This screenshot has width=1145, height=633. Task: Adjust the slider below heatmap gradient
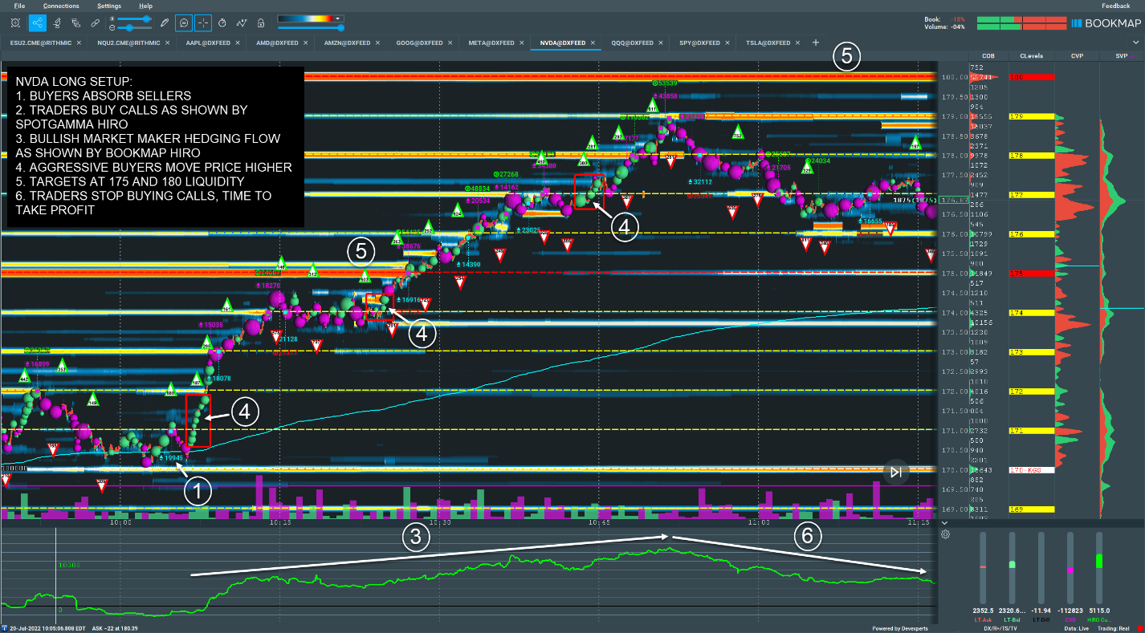310,28
